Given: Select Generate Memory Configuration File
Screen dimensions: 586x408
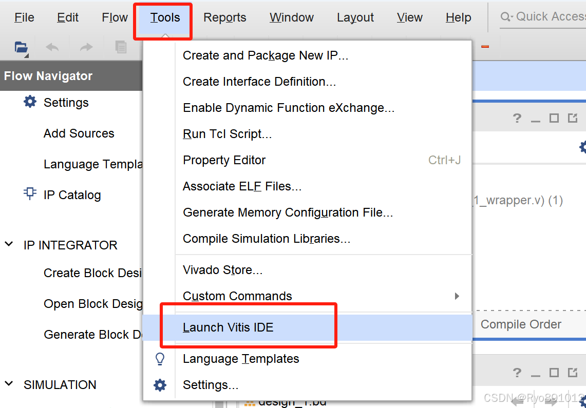Looking at the screenshot, I should click(307, 212).
